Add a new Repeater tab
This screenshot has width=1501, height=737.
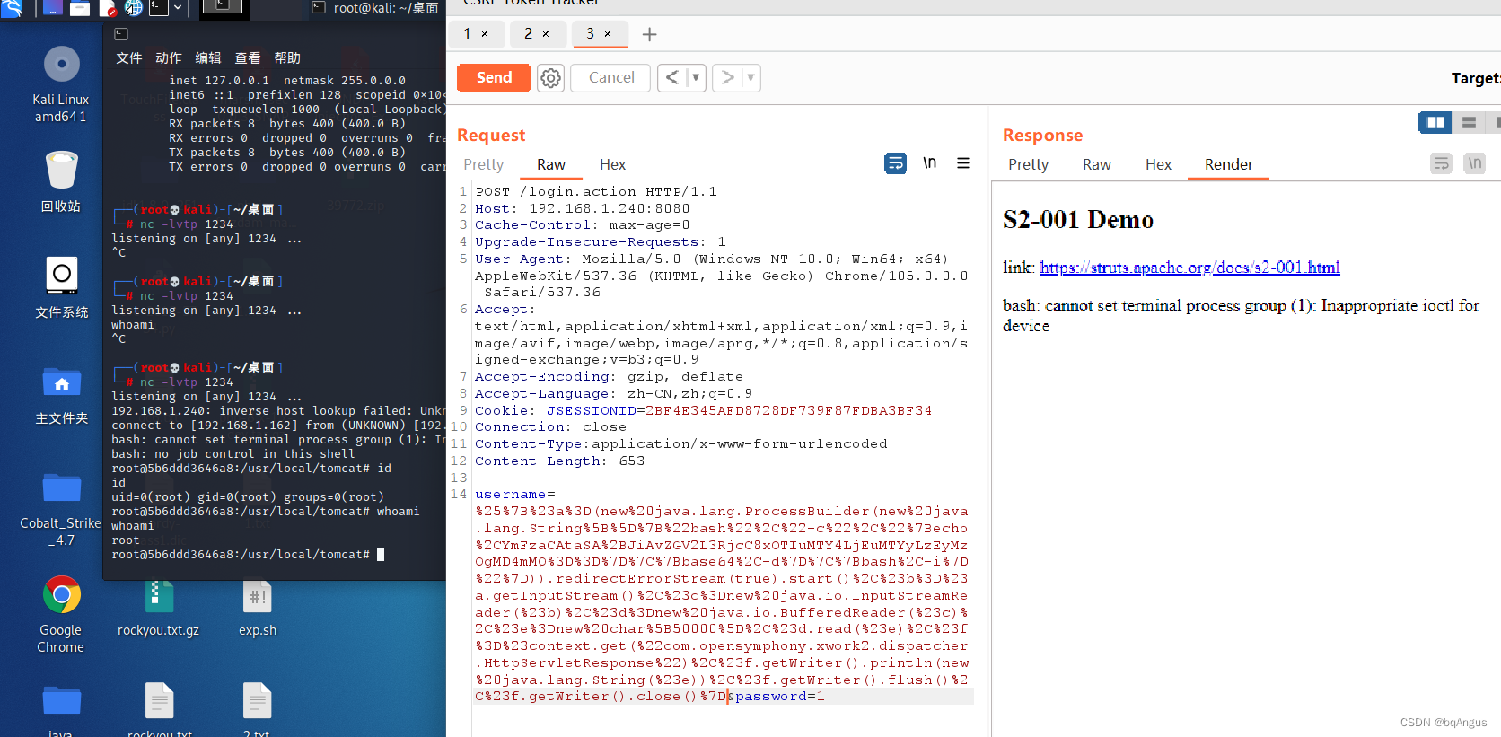(x=650, y=34)
